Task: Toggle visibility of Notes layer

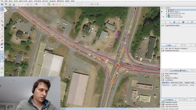Action: pos(167,10)
